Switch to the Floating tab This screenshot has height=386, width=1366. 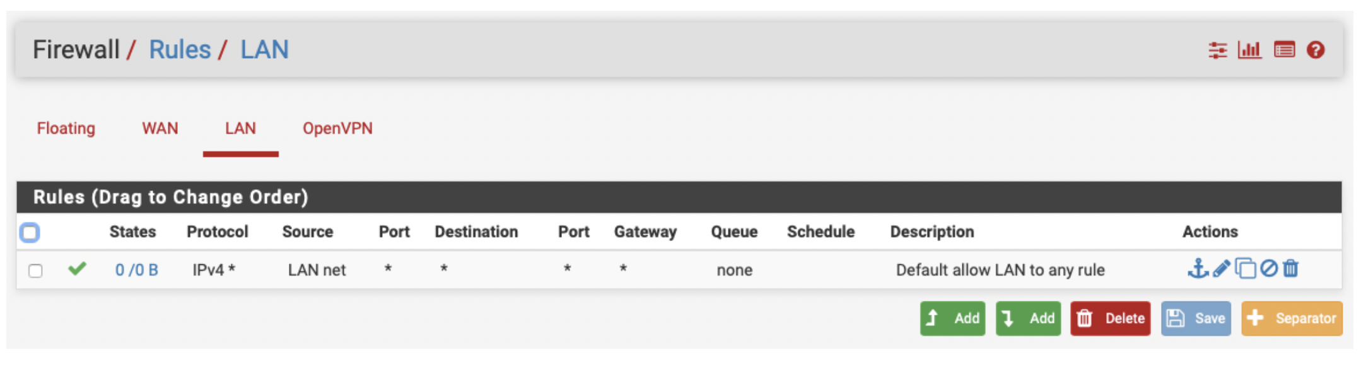pyautogui.click(x=66, y=129)
